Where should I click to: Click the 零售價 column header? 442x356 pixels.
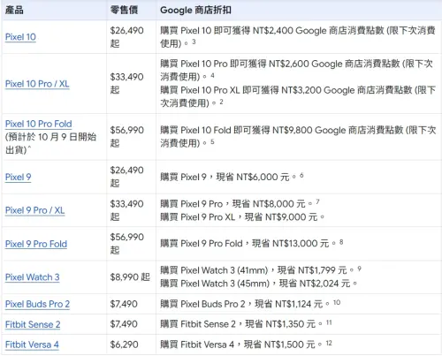click(124, 11)
